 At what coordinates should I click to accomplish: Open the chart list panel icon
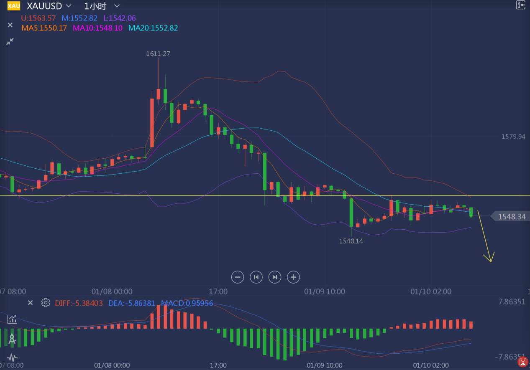pos(520,5)
